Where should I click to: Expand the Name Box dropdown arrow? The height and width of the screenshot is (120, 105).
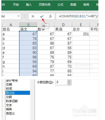[19, 16]
